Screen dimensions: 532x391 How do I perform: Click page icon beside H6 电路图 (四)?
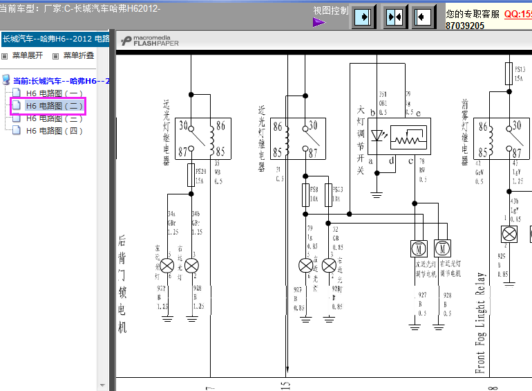(x=17, y=130)
